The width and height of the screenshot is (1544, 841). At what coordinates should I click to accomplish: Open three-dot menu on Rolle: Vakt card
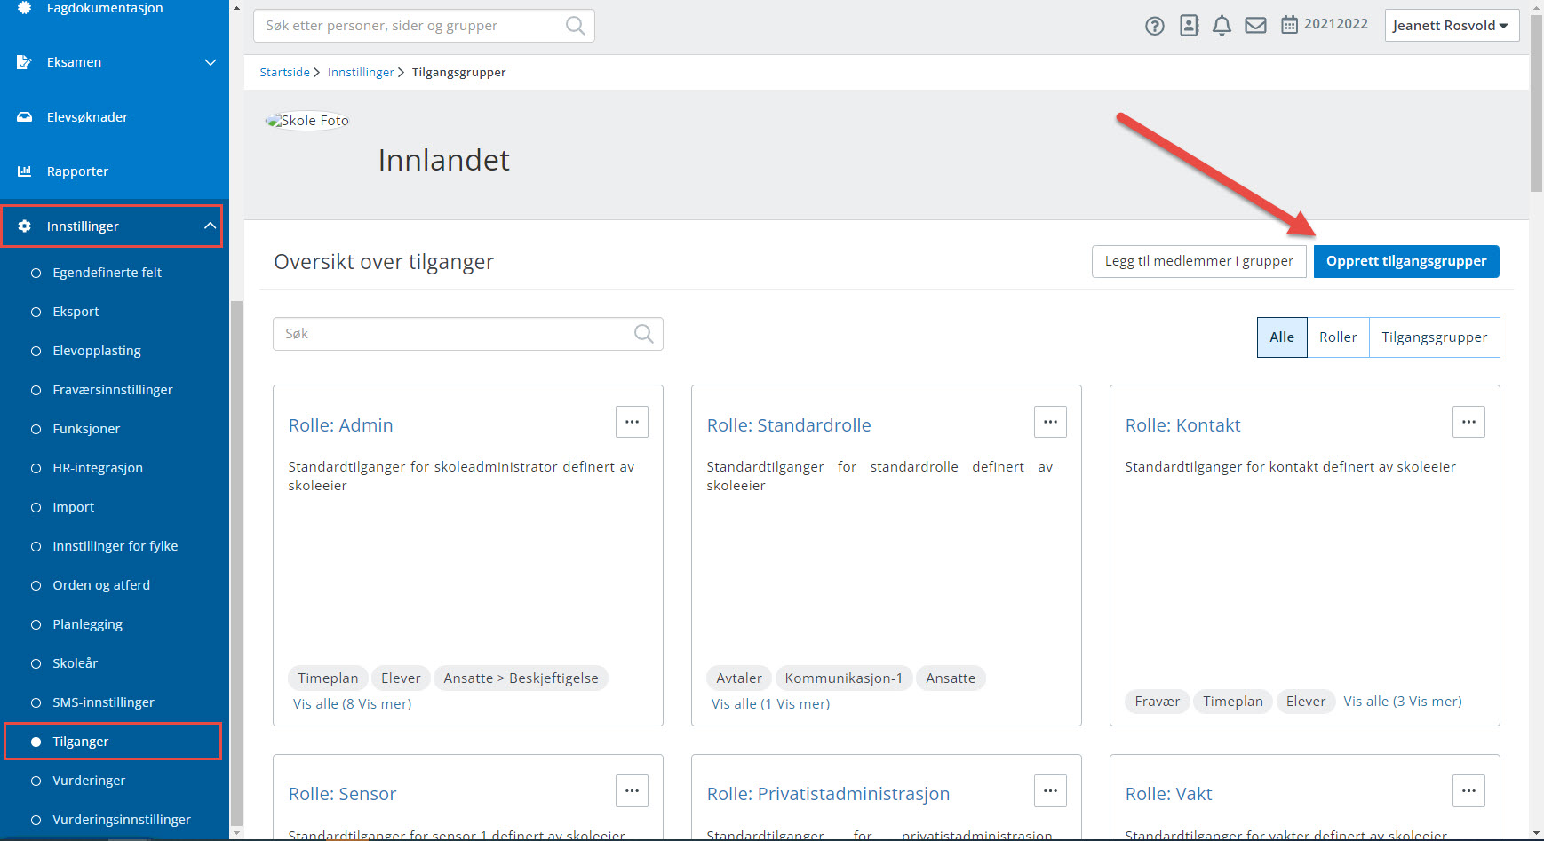click(1468, 790)
